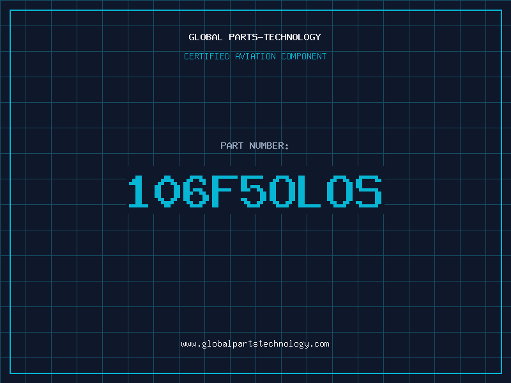Click the digit 6 of the part number
The image size is (511, 383).
[x=196, y=191]
